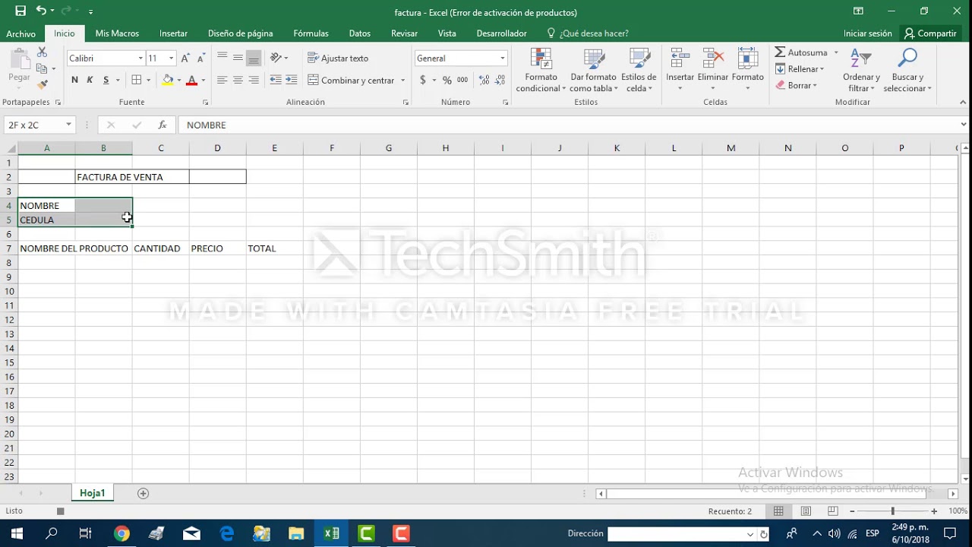Click Iniciar sesión link
The height and width of the screenshot is (547, 972).
click(x=867, y=33)
